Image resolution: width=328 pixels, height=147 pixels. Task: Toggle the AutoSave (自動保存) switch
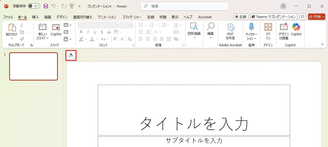[34, 6]
